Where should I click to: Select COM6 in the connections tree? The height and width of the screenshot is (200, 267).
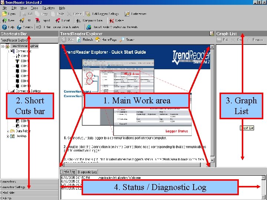click(x=24, y=81)
